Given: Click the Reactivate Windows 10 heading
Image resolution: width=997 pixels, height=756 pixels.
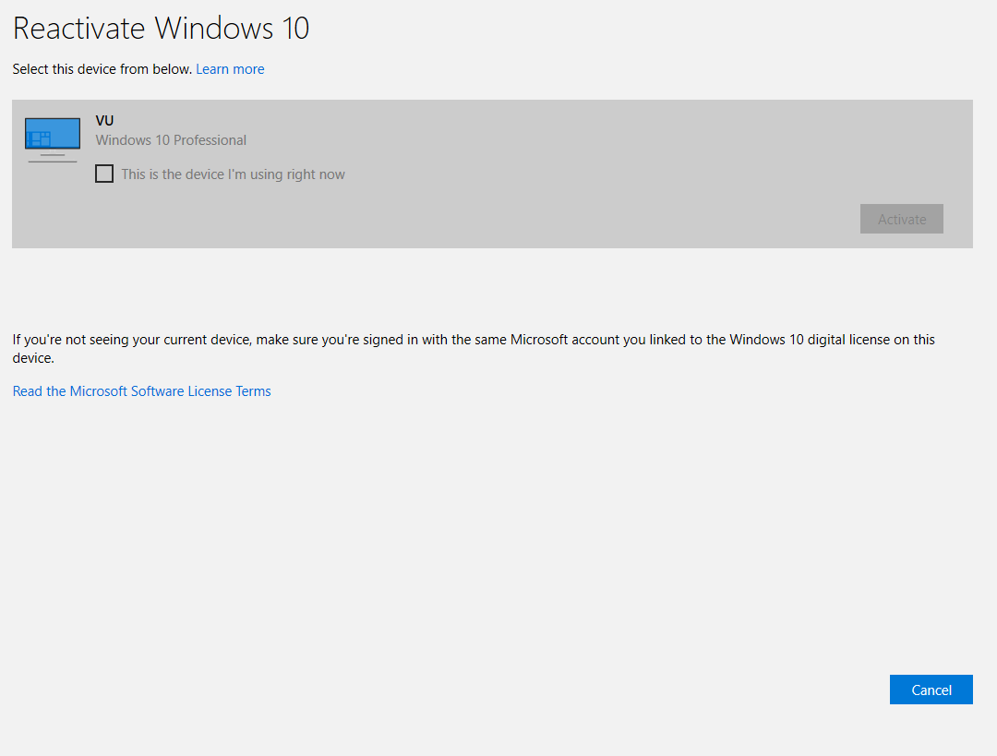Looking at the screenshot, I should click(161, 29).
